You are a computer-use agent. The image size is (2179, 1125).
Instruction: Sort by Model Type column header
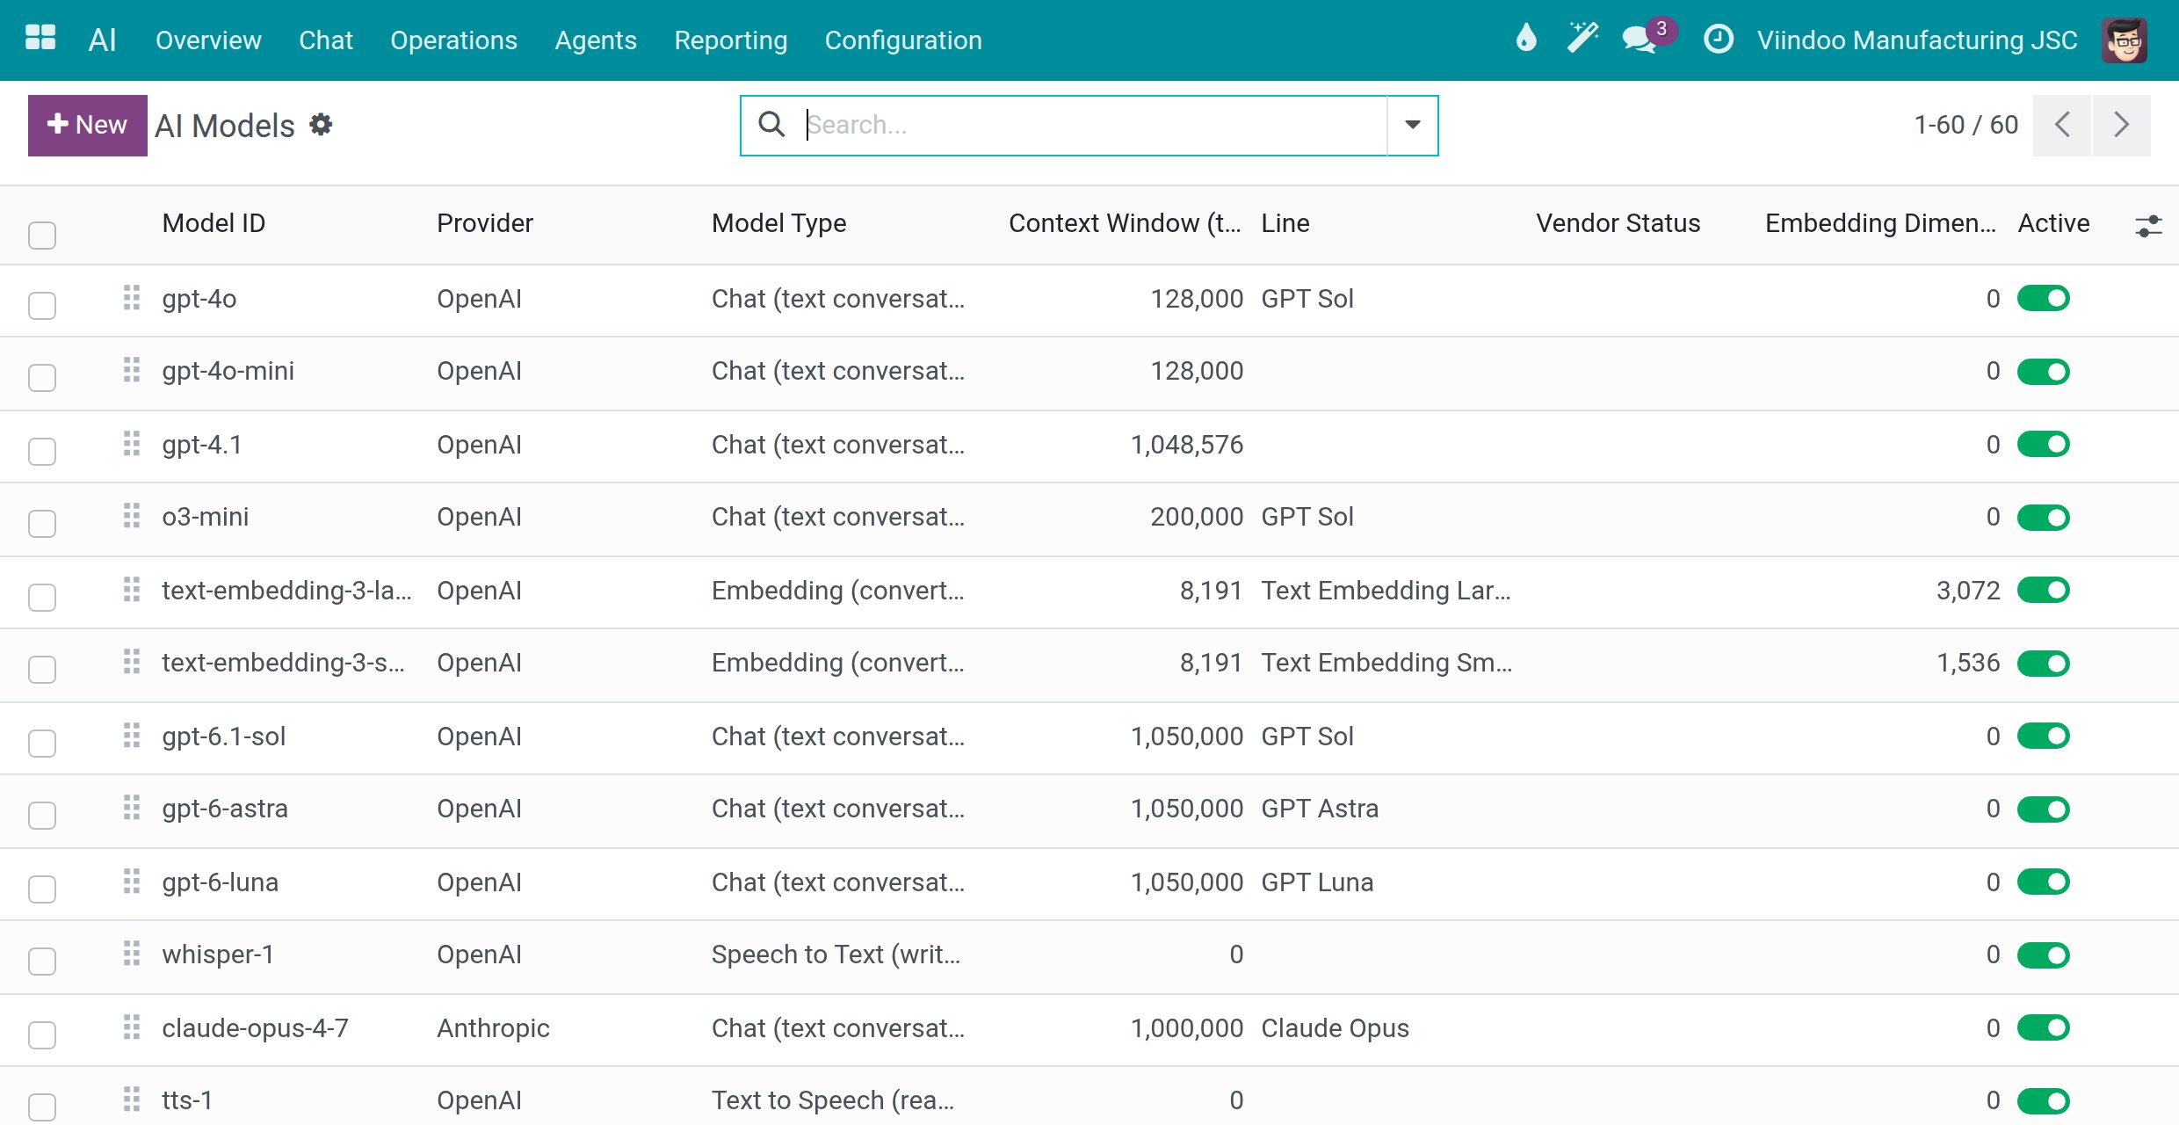[x=778, y=223]
